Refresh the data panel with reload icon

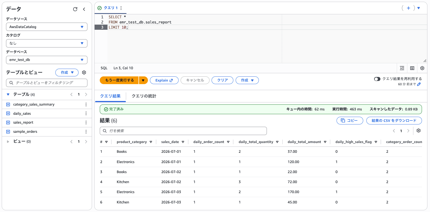(x=75, y=9)
